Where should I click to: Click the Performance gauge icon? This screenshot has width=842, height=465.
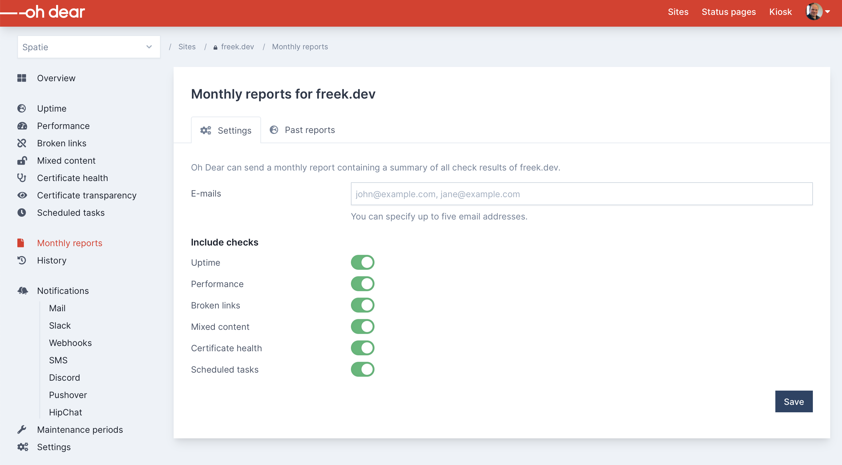(x=22, y=126)
